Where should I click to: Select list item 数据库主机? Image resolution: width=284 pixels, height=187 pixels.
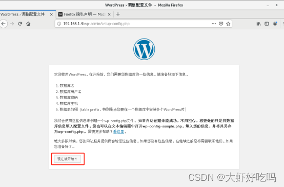pyautogui.click(x=69, y=103)
